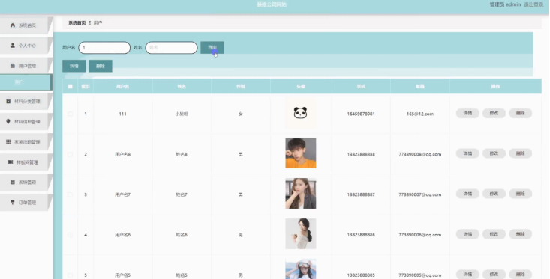Click 修改 for 用户名5
The image size is (550, 279).
(x=494, y=274)
